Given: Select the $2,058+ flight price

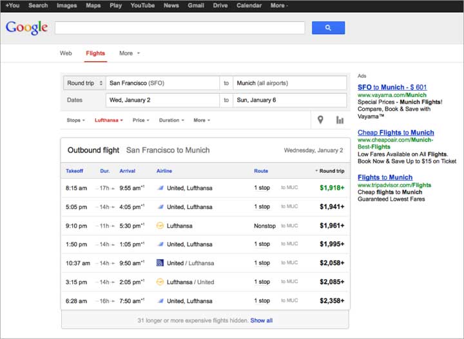Looking at the screenshot, I should pos(332,263).
